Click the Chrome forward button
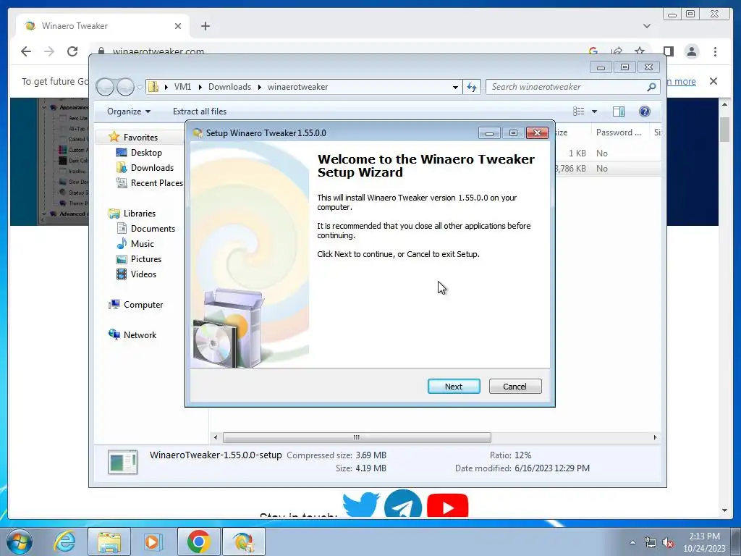Screen dimensions: 741x556 tap(49, 51)
